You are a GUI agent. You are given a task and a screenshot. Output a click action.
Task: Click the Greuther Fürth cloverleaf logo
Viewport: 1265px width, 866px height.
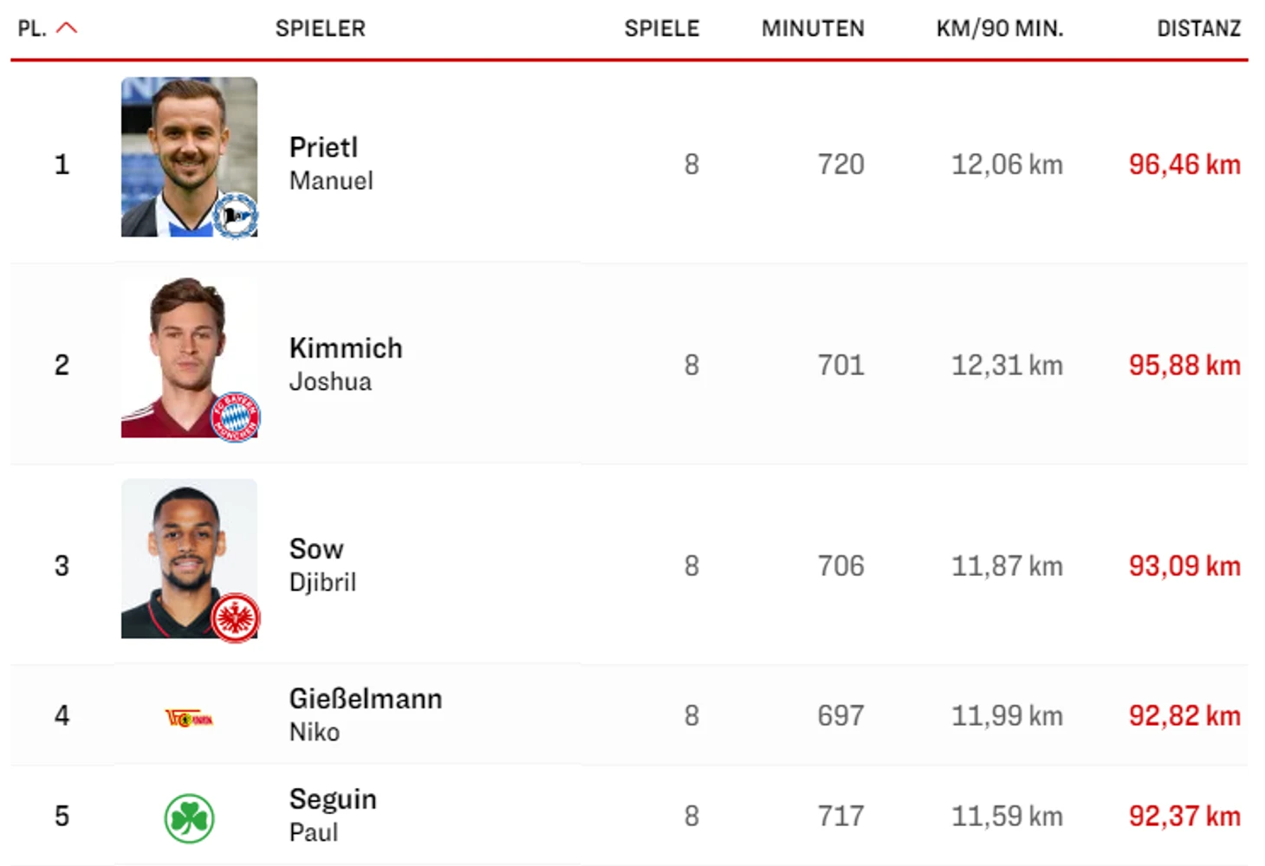click(189, 818)
